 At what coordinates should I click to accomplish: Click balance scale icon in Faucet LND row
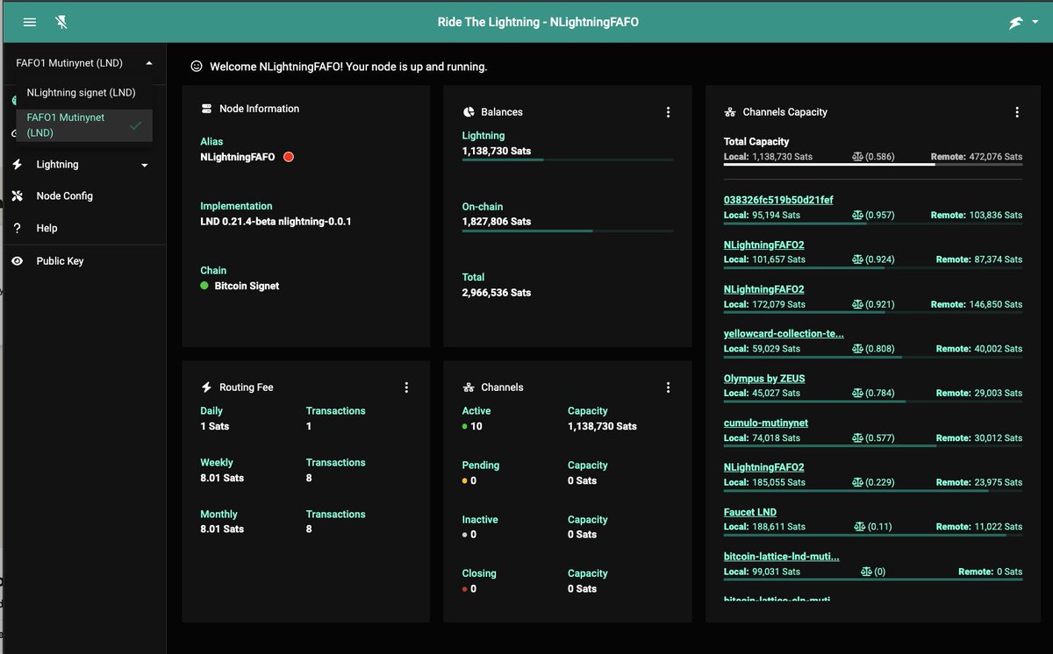pyautogui.click(x=860, y=527)
